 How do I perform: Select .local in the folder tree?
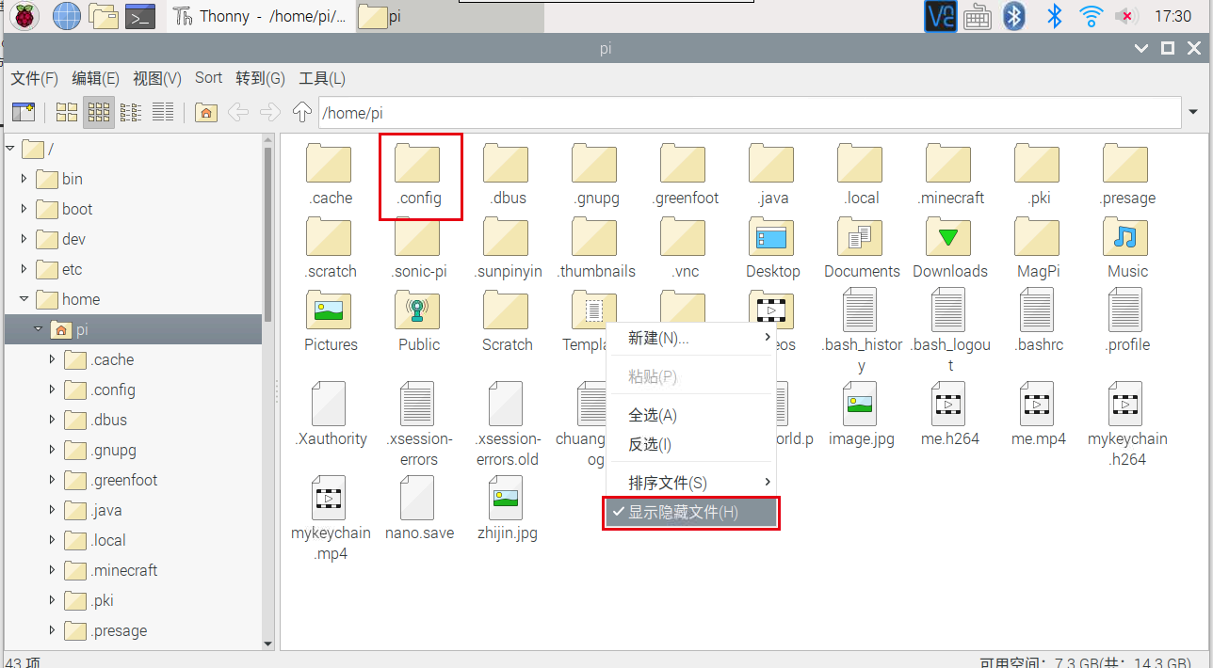click(108, 540)
